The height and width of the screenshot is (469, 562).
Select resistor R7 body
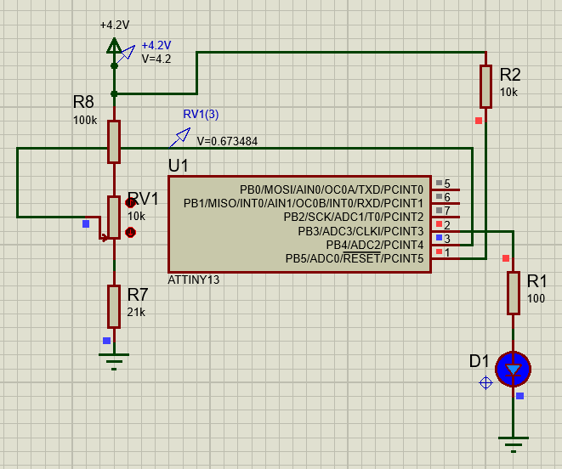tap(114, 307)
